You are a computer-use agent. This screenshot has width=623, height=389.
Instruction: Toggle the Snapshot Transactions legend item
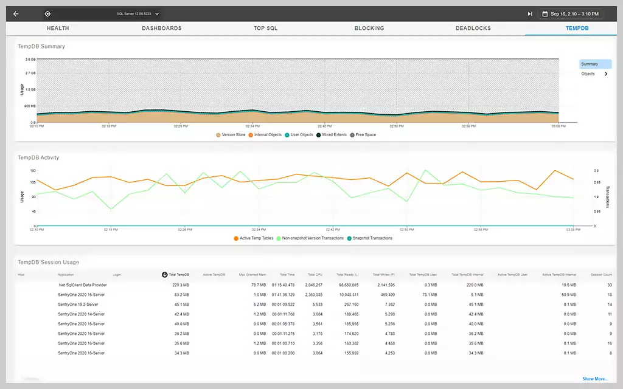[x=350, y=238]
